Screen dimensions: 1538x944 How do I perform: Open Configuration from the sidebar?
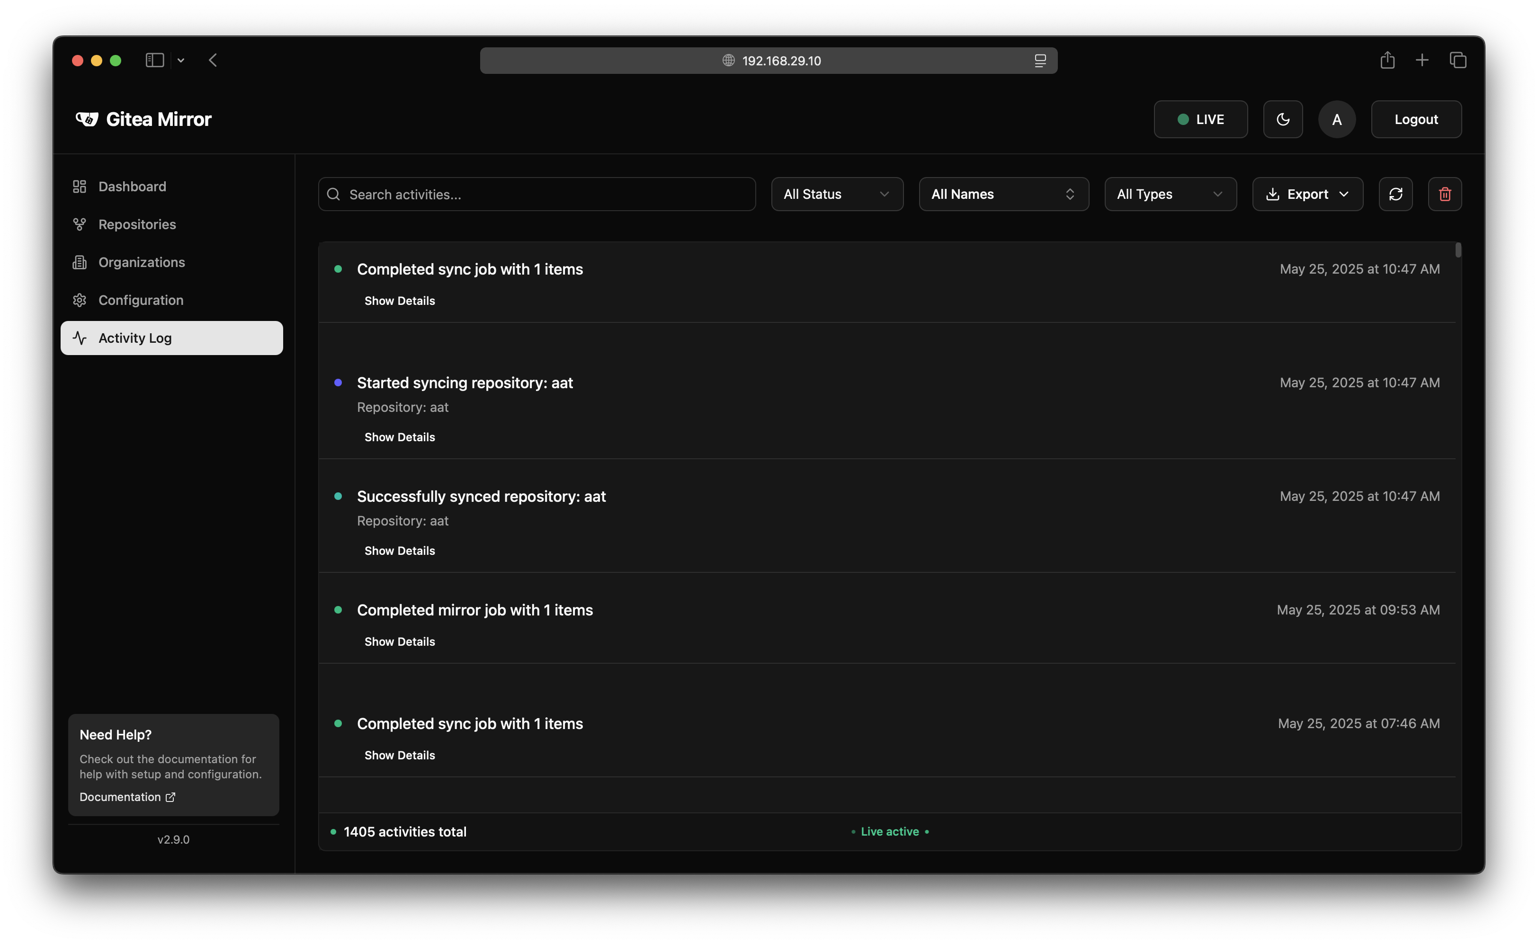(x=141, y=300)
